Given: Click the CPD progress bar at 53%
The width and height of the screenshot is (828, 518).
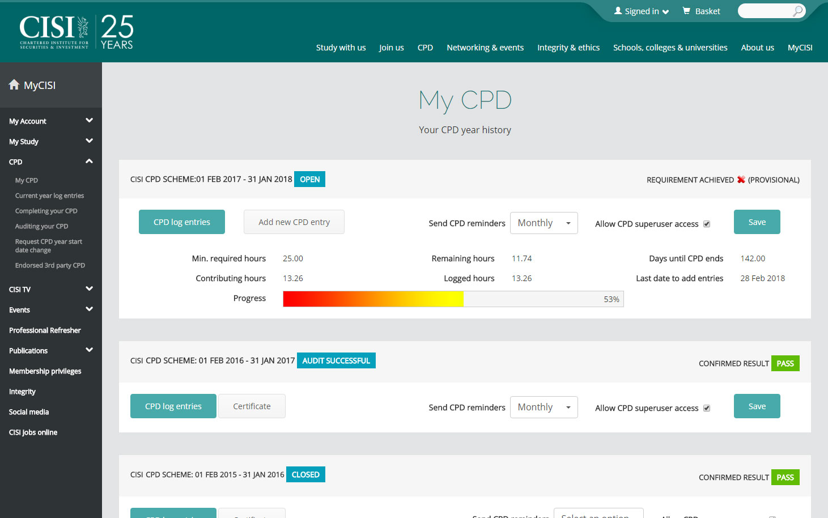Looking at the screenshot, I should point(453,299).
